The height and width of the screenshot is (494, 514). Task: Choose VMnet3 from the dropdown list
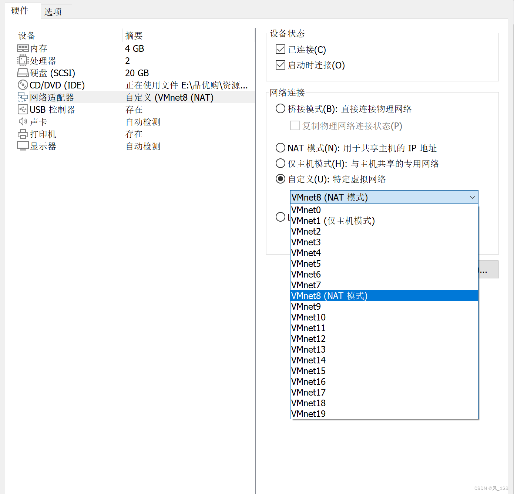tap(384, 242)
